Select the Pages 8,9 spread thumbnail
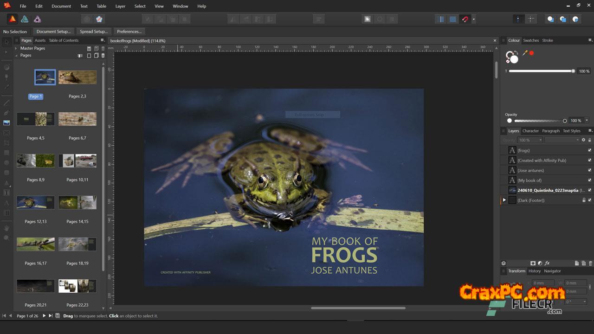Screen dimensions: 594x334 tap(36, 161)
